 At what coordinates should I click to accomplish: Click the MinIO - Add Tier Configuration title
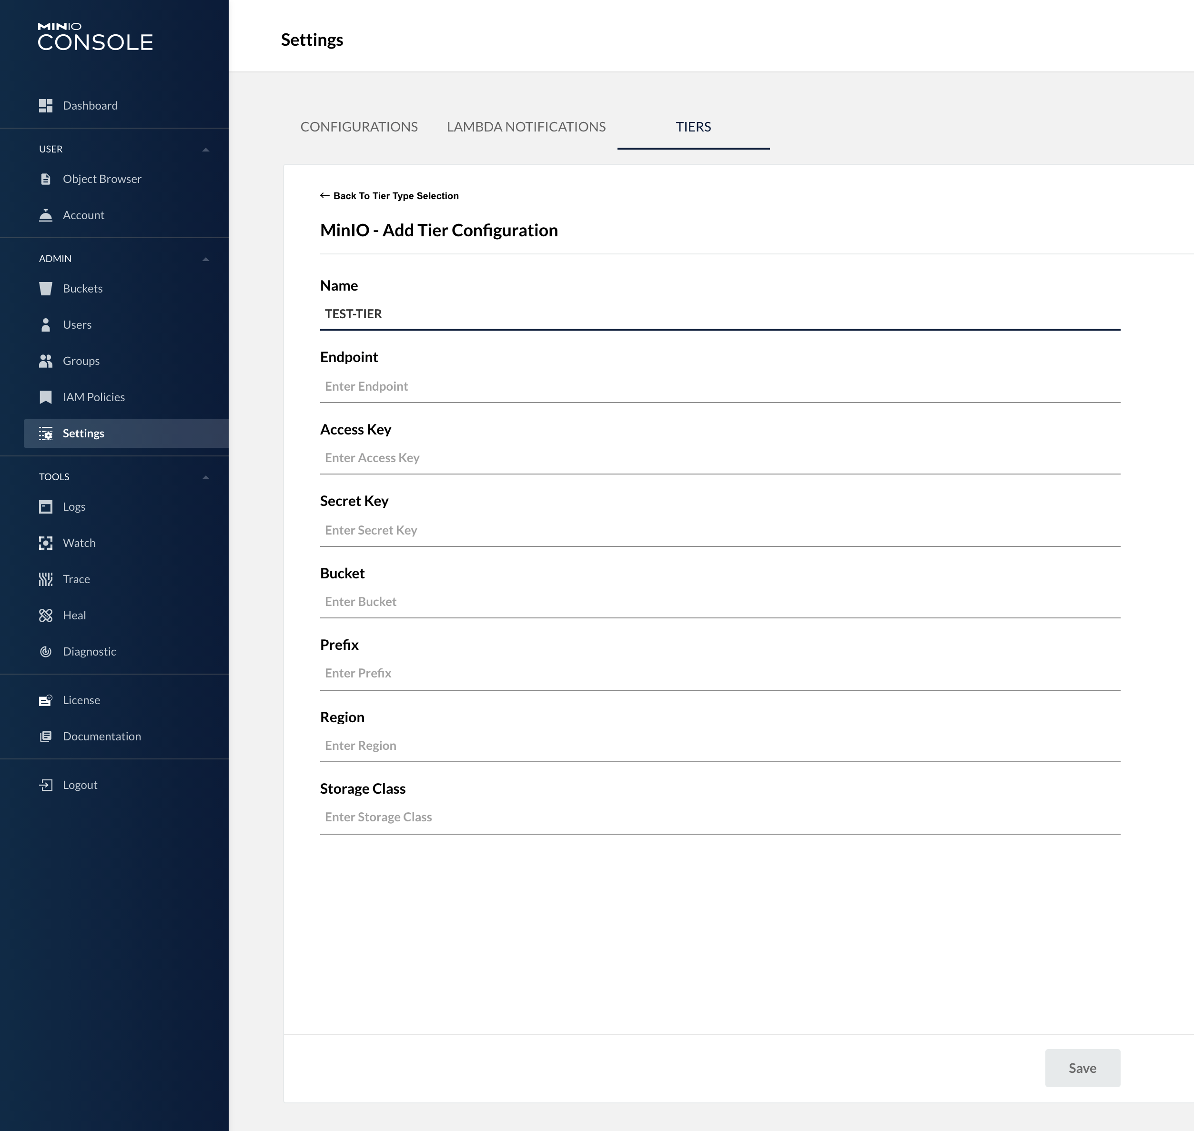(x=439, y=230)
